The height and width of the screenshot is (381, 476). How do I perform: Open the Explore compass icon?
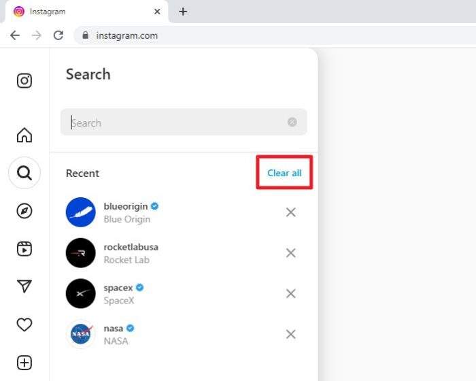(x=24, y=211)
